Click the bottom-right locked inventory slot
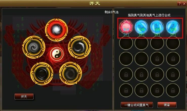 [173, 90]
